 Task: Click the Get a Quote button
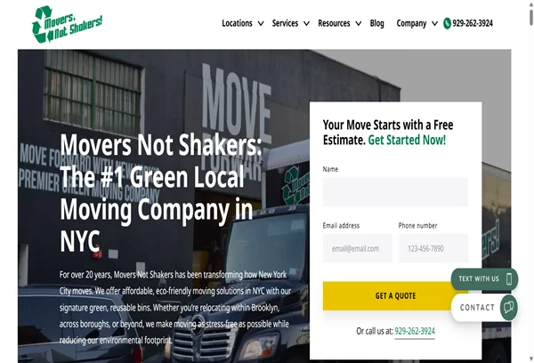click(395, 296)
